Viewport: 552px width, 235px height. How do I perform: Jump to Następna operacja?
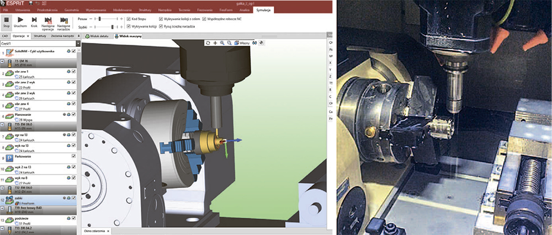pyautogui.click(x=48, y=23)
